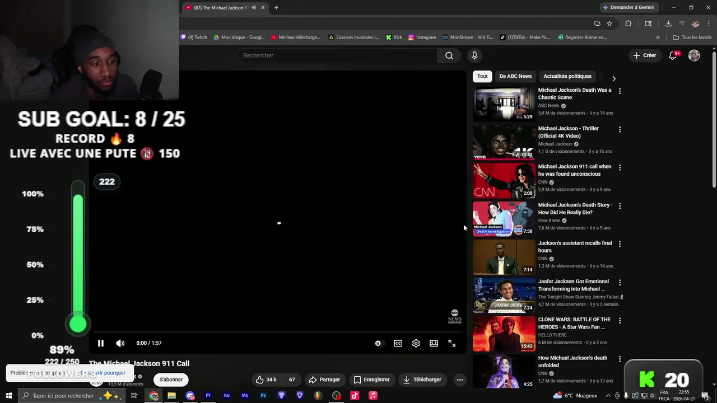Viewport: 717px width, 403px height.
Task: Select the De ABC News filter chip
Action: (x=515, y=76)
